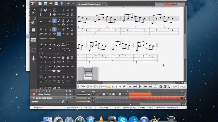Add a crescendo hairpin

[43, 38]
